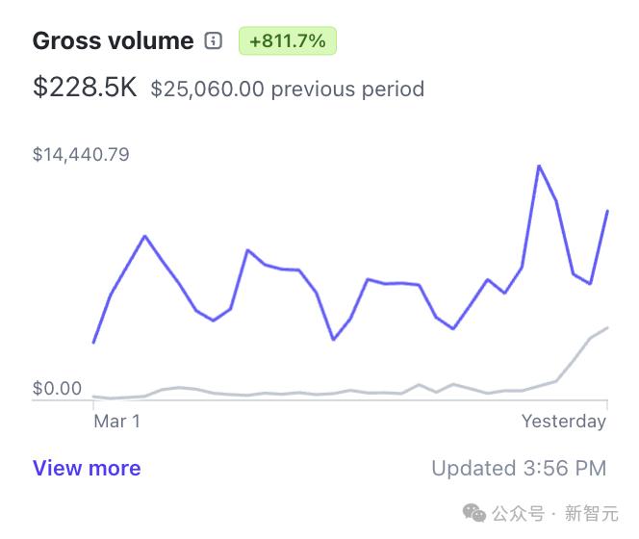Click the small gray bump on the previous-period line
Image resolution: width=639 pixels, height=539 pixels.
419,384
